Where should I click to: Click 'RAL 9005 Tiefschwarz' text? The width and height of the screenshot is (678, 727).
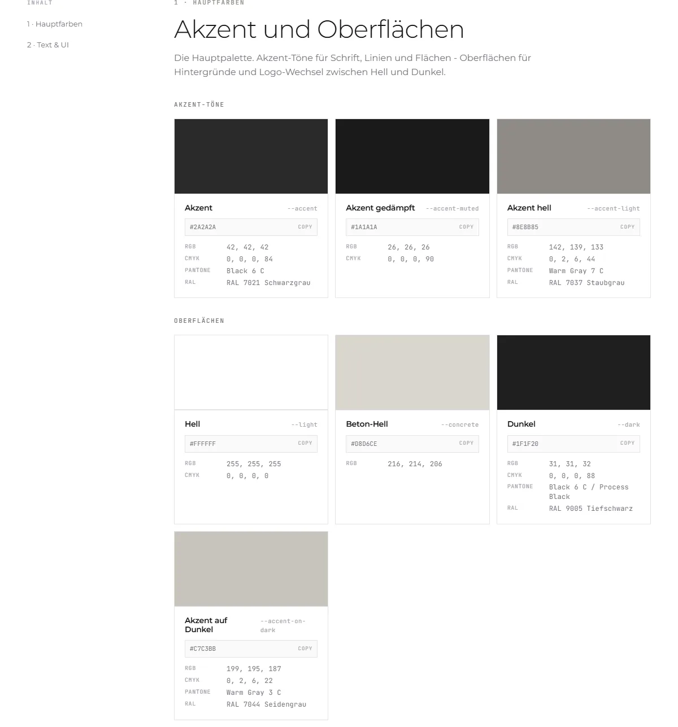click(591, 509)
